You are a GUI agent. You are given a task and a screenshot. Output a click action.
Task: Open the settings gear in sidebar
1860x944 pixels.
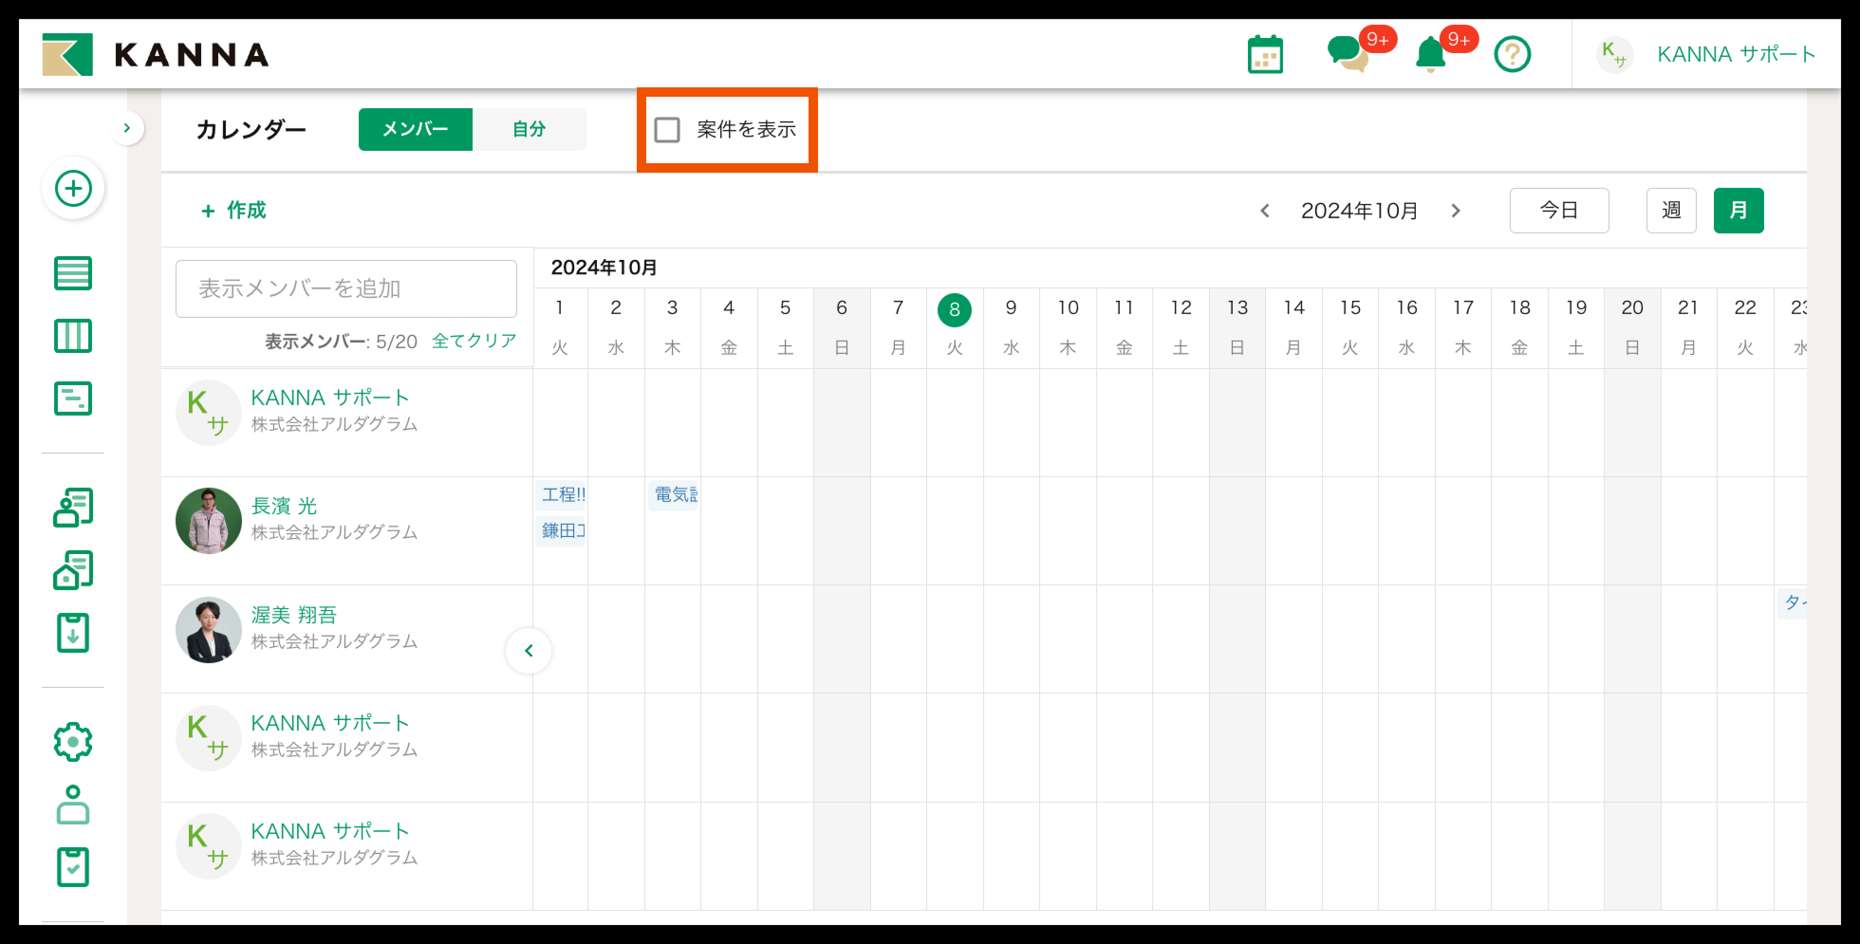tap(73, 742)
